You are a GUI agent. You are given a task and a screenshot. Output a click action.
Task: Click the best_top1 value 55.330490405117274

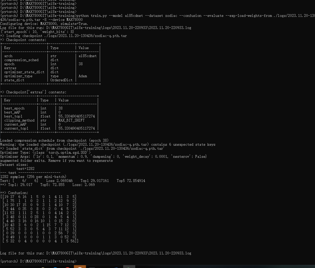[x=77, y=116]
